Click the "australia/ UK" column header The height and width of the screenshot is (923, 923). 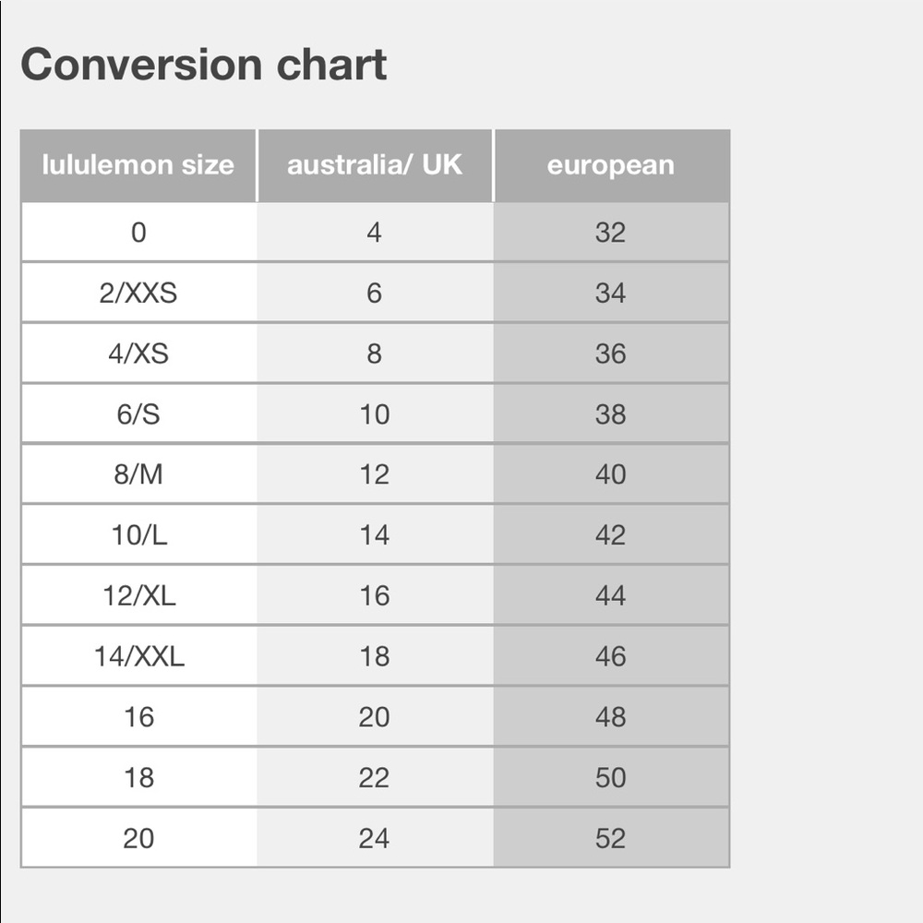coord(375,166)
